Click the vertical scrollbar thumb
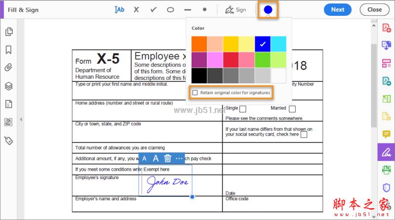This screenshot has width=395, height=220. pos(374,86)
